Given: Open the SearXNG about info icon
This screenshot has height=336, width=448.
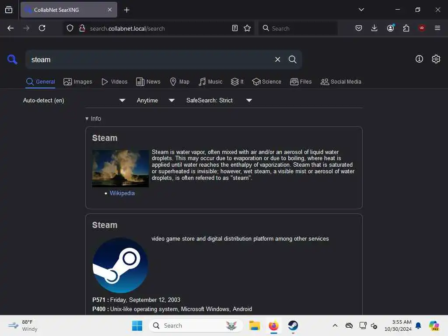Looking at the screenshot, I should coord(419,59).
